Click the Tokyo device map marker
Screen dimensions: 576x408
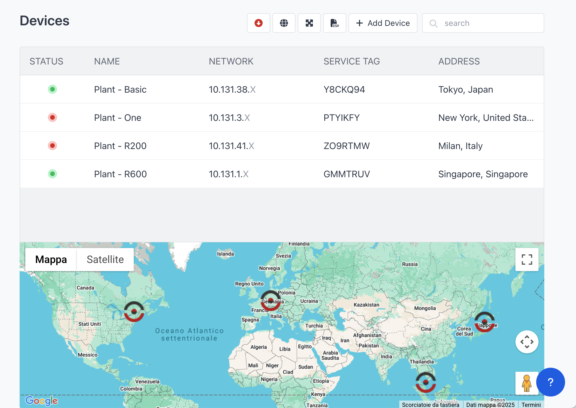[485, 322]
